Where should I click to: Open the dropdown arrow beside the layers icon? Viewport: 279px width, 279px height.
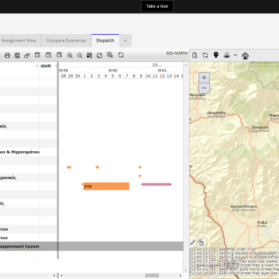point(236,55)
